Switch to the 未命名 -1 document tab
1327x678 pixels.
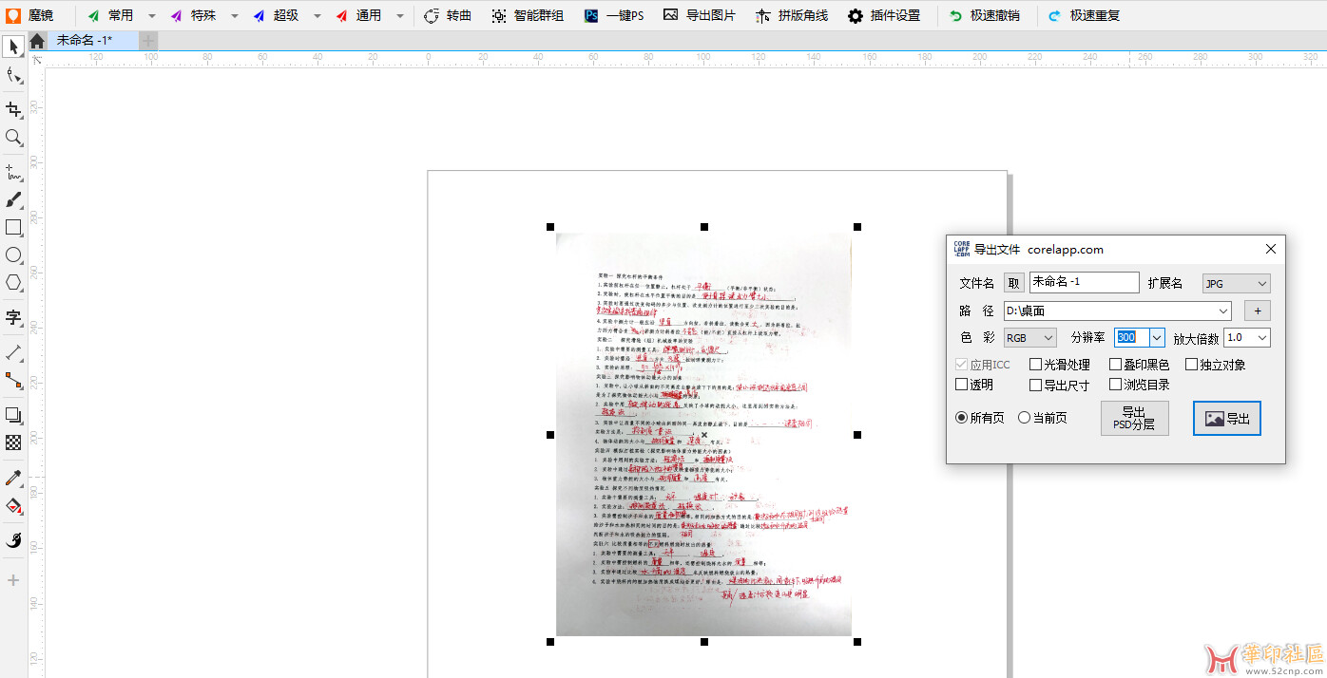point(84,41)
